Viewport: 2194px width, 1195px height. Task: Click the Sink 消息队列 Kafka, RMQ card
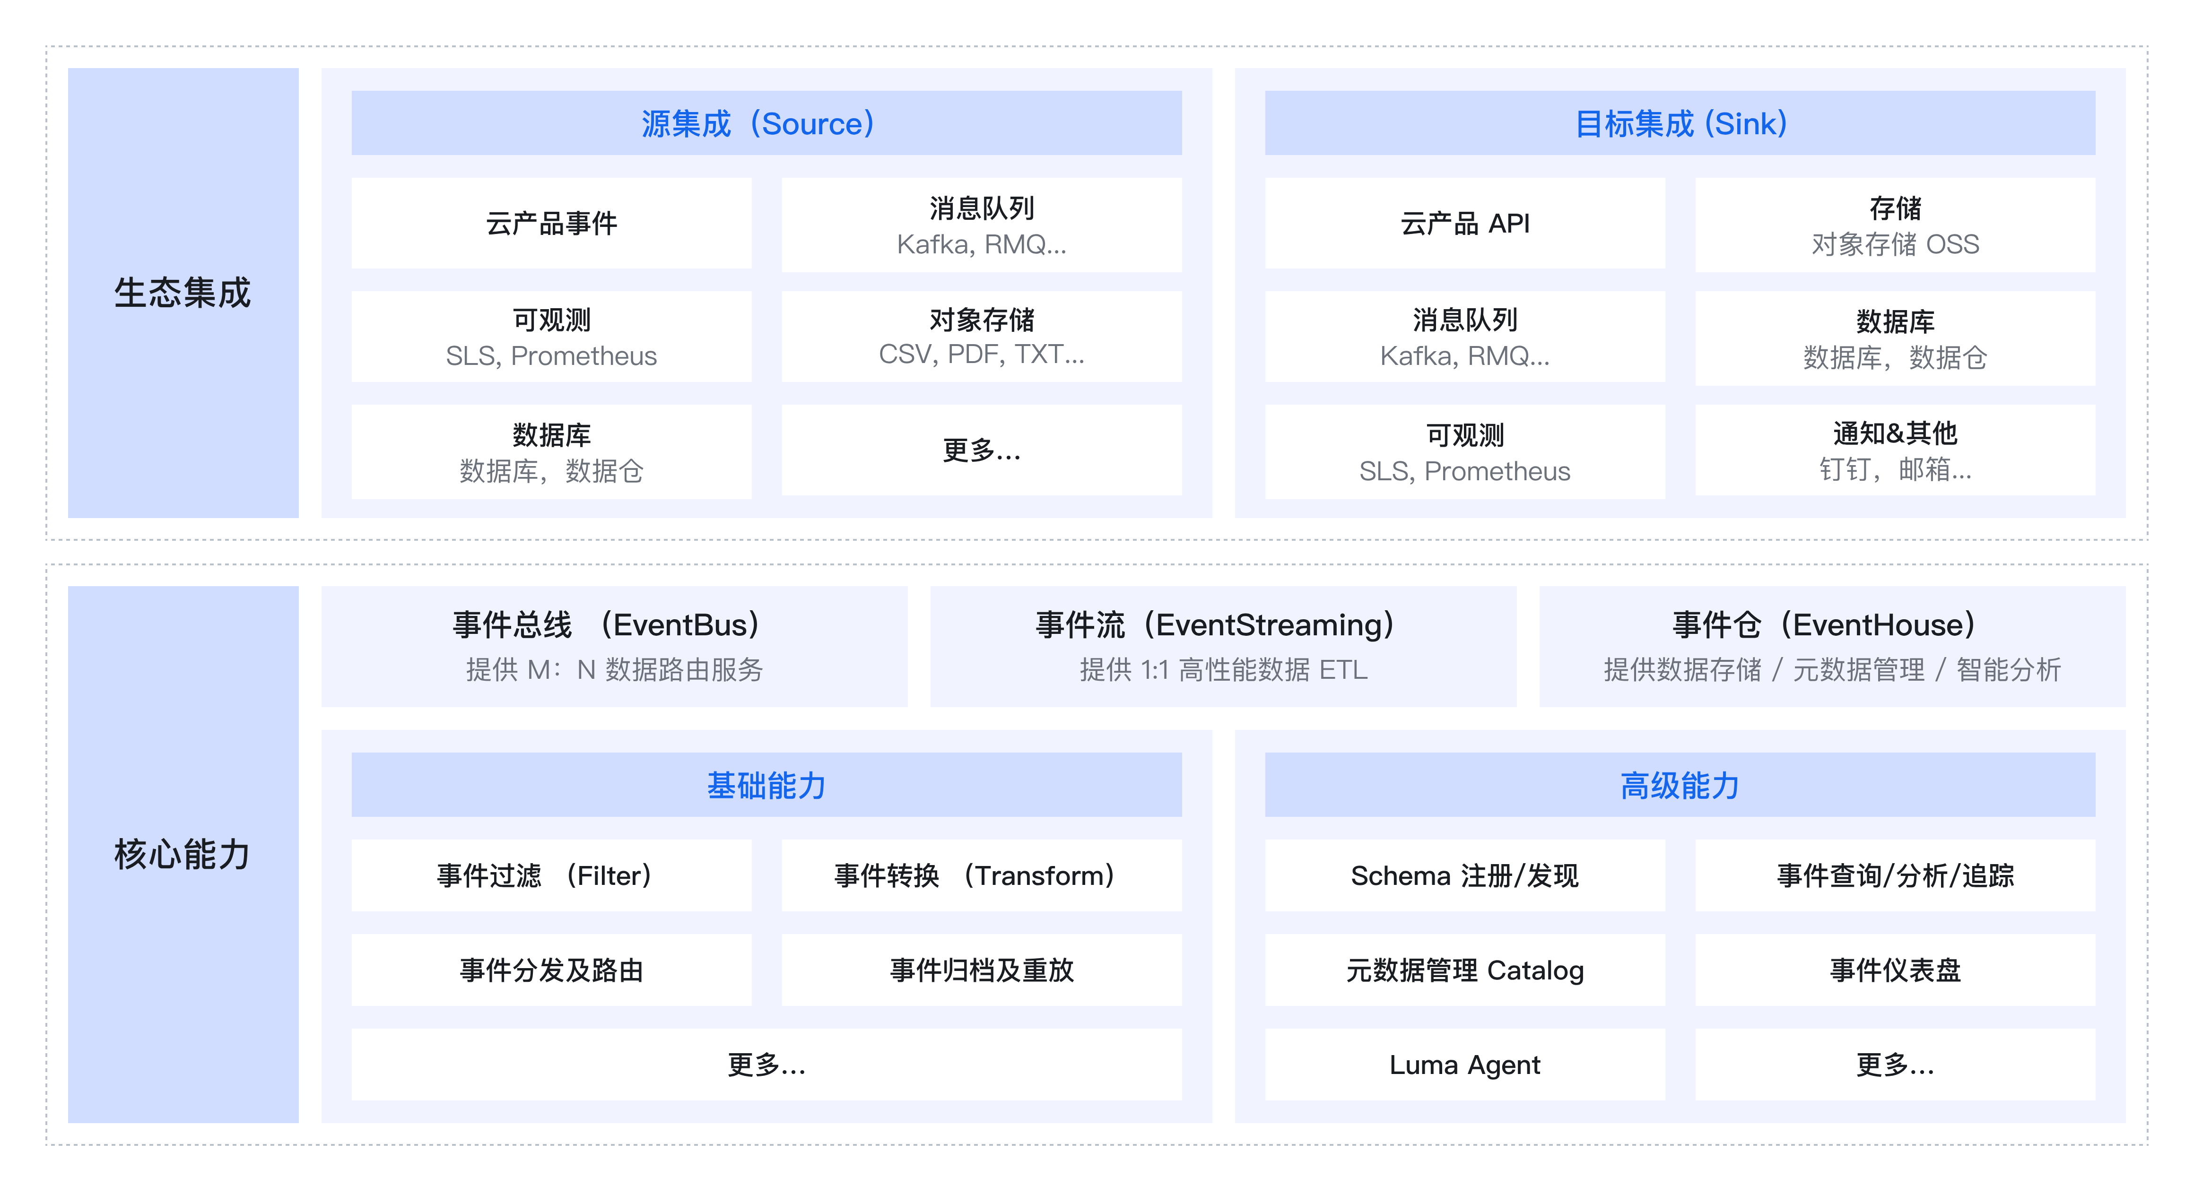pyautogui.click(x=1464, y=337)
